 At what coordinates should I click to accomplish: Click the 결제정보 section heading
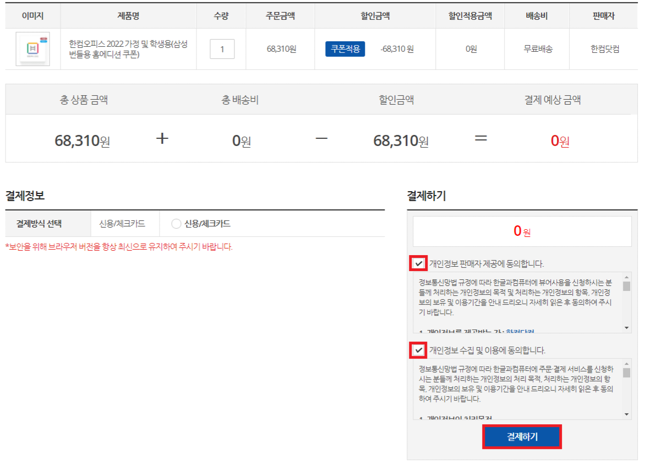[x=25, y=196]
